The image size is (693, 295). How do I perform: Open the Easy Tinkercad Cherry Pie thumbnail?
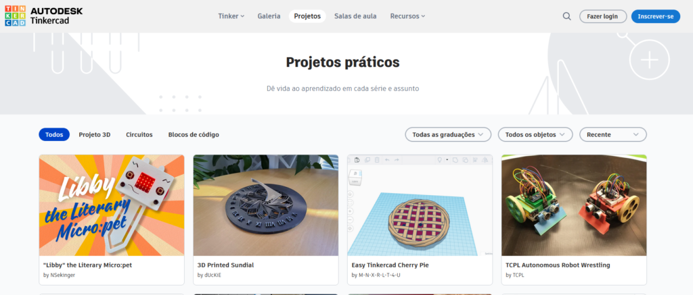[420, 205]
